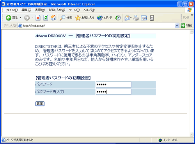This screenshot has height=144, width=195.
Task: Open the 編集(E) menu
Action: 27,10
